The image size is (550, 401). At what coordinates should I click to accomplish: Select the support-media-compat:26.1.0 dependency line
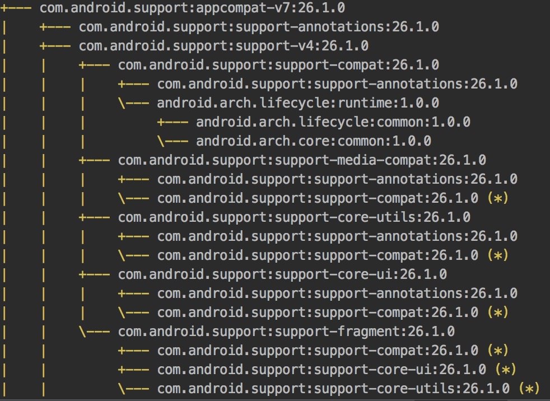pos(302,160)
